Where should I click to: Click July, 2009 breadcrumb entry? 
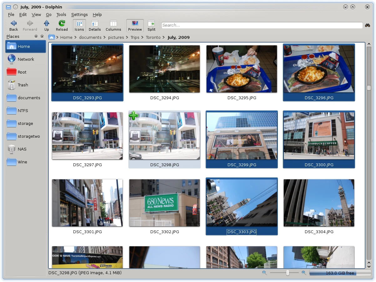click(178, 37)
